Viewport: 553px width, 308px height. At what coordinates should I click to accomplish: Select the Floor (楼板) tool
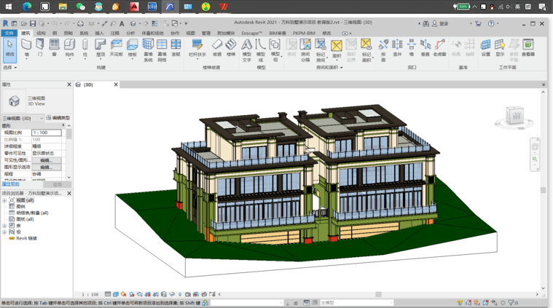(133, 47)
